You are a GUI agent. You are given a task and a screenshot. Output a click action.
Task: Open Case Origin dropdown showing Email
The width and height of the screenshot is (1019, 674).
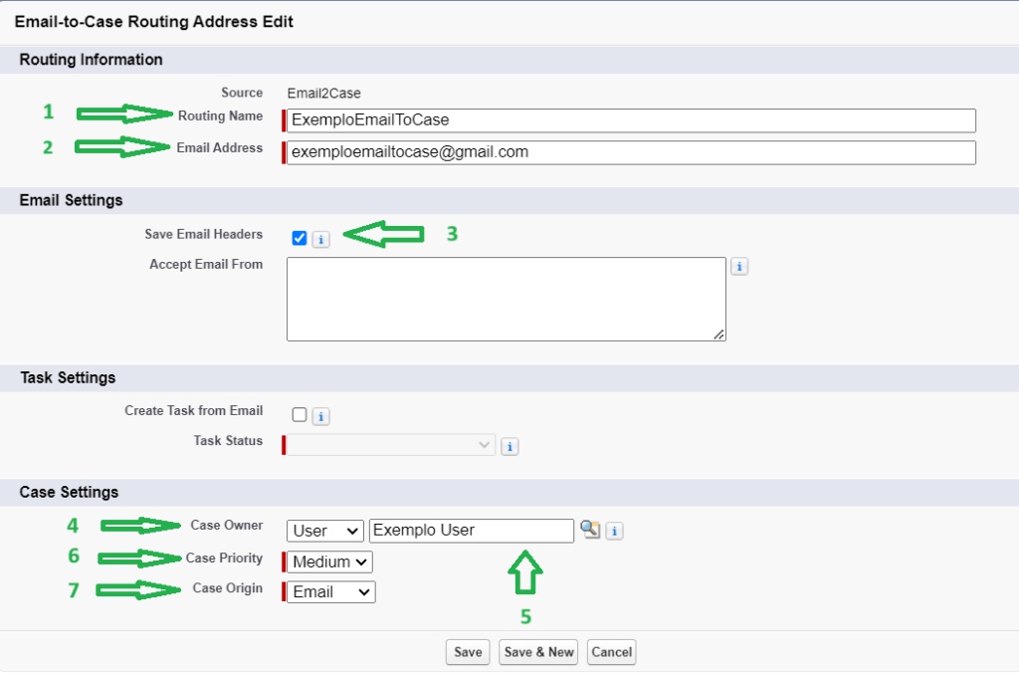point(330,592)
